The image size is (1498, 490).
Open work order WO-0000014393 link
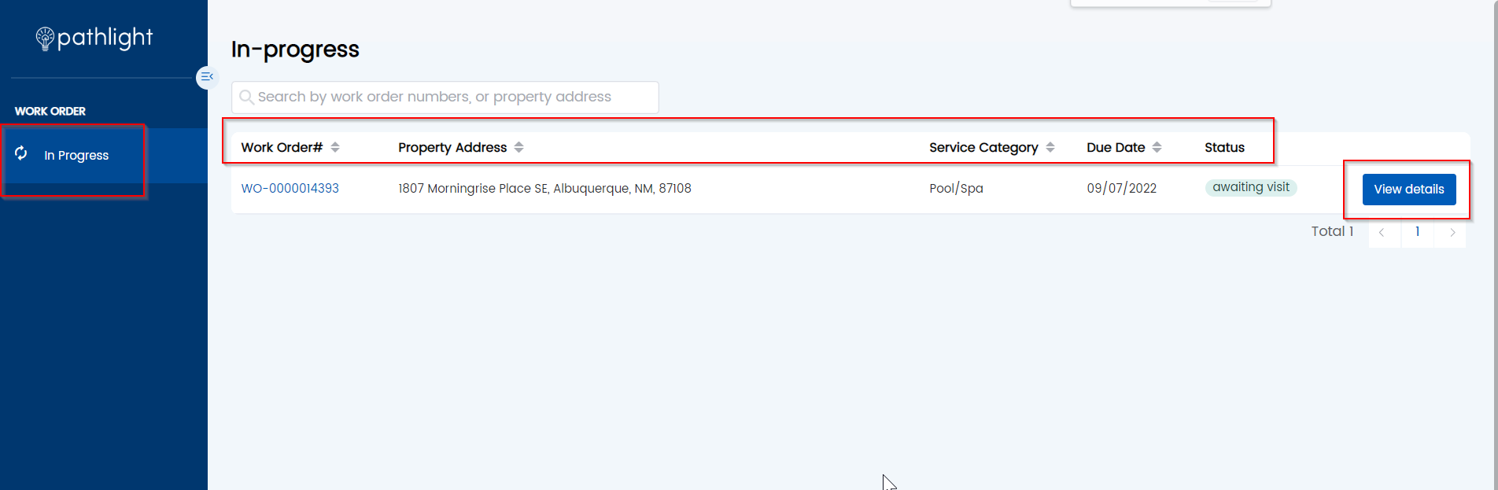point(290,189)
